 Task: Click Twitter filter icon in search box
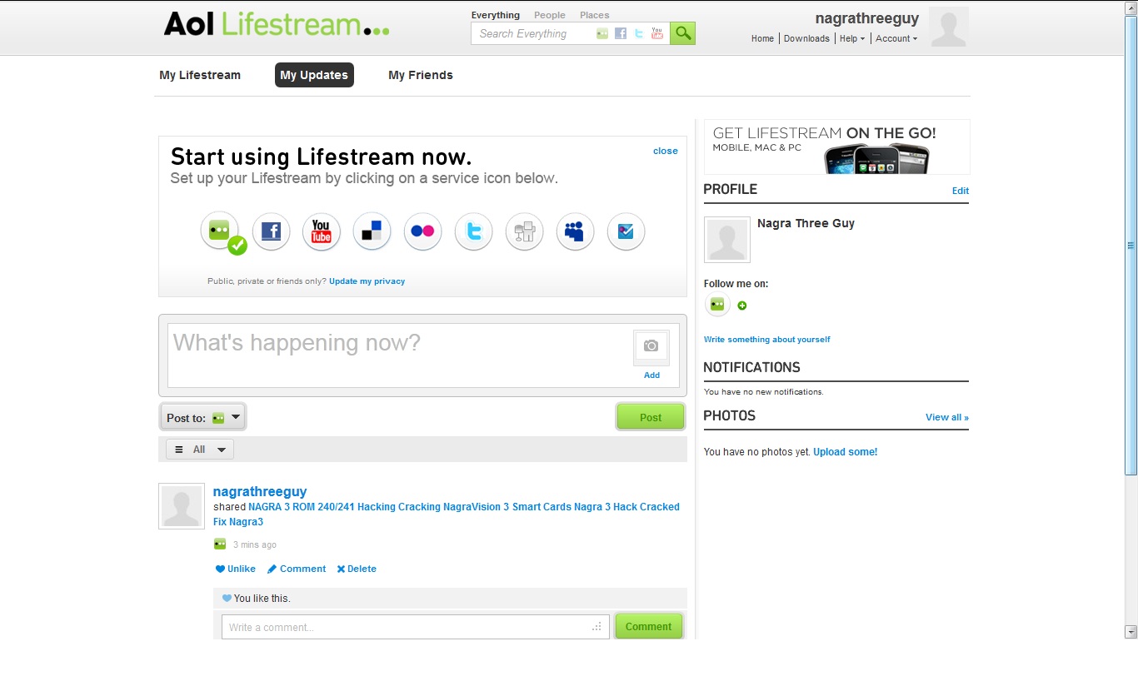tap(639, 33)
